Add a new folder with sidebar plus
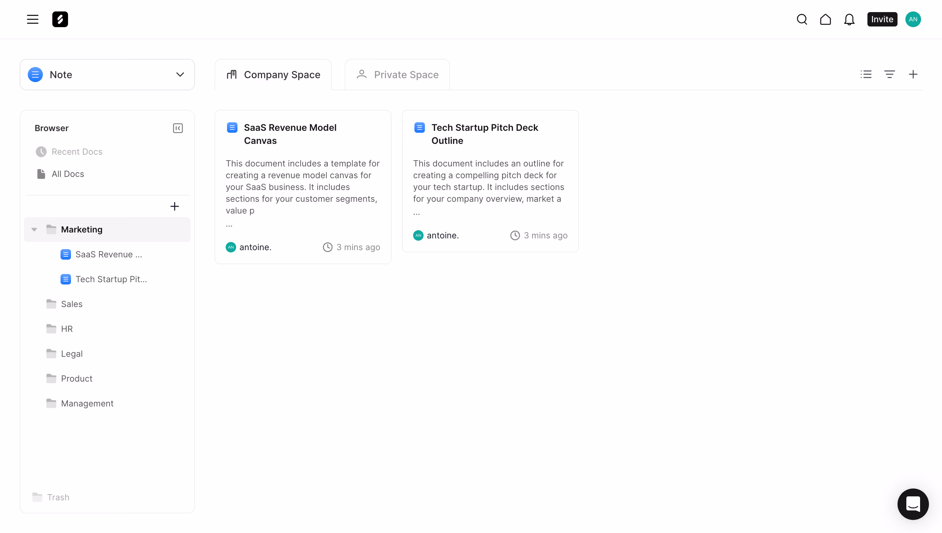This screenshot has width=942, height=533. (175, 206)
